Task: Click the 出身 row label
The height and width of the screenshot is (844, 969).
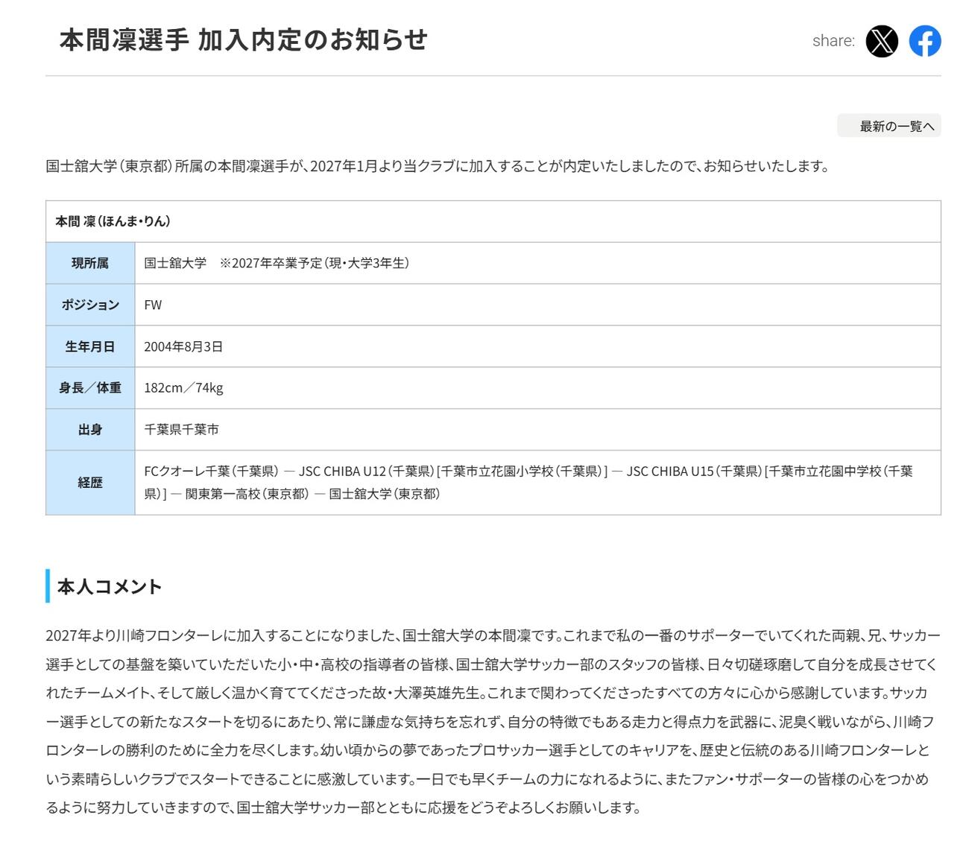Action: coord(90,430)
